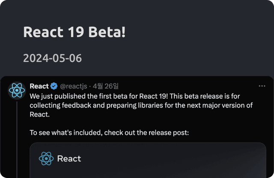Click the "check out the release post" sentence

pos(109,132)
